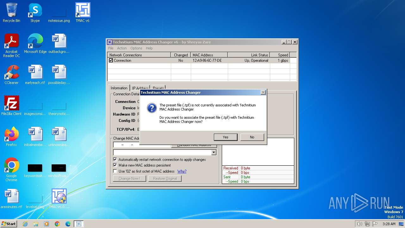Click the 3:28 AM taskbar clock
The width and height of the screenshot is (405, 228).
pyautogui.click(x=389, y=224)
